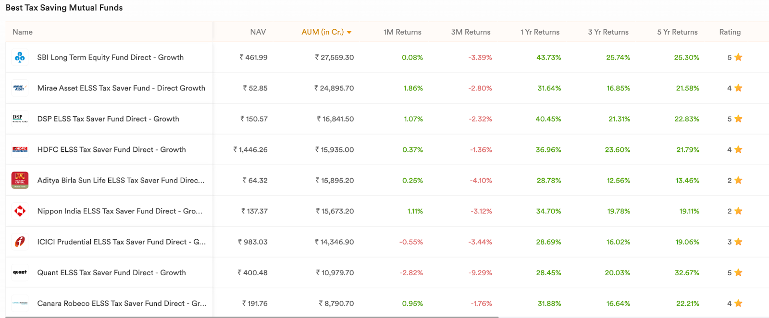
Task: Click the sort arrow beside AUM (in Cr.)
Action: [x=349, y=32]
